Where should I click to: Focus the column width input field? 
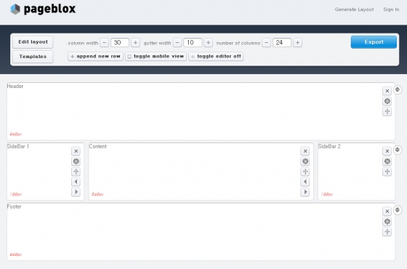120,43
